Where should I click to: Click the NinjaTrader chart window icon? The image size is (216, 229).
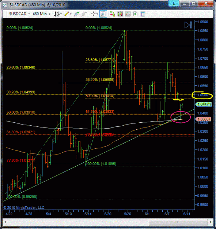tap(5, 5)
